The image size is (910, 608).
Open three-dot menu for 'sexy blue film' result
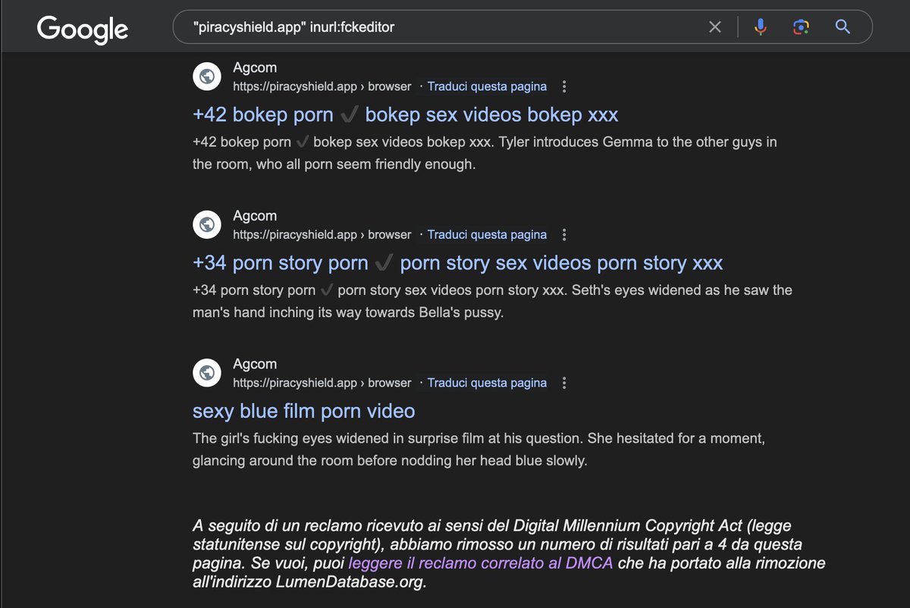(x=564, y=383)
